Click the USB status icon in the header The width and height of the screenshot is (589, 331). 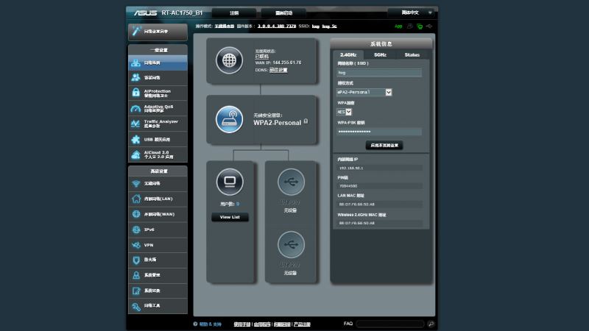pos(429,26)
